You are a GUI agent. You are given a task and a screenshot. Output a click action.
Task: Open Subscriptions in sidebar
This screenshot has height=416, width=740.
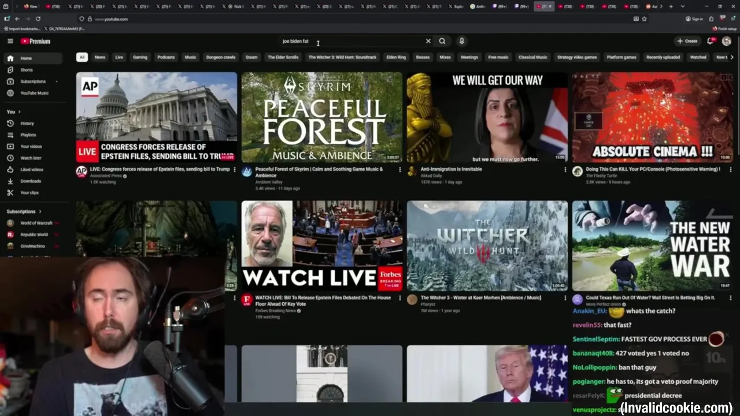tap(32, 81)
